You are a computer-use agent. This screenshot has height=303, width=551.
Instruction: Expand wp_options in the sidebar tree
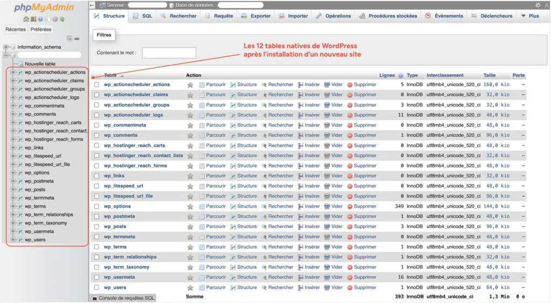(x=13, y=173)
